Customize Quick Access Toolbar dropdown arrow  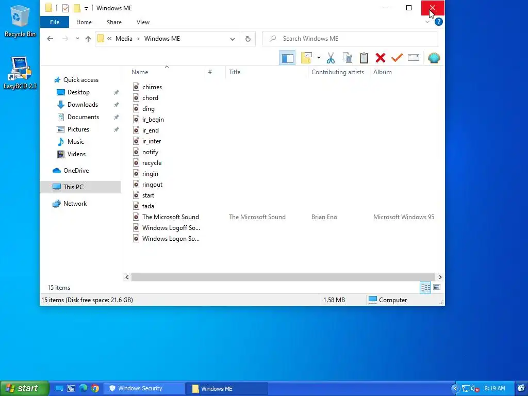(86, 8)
